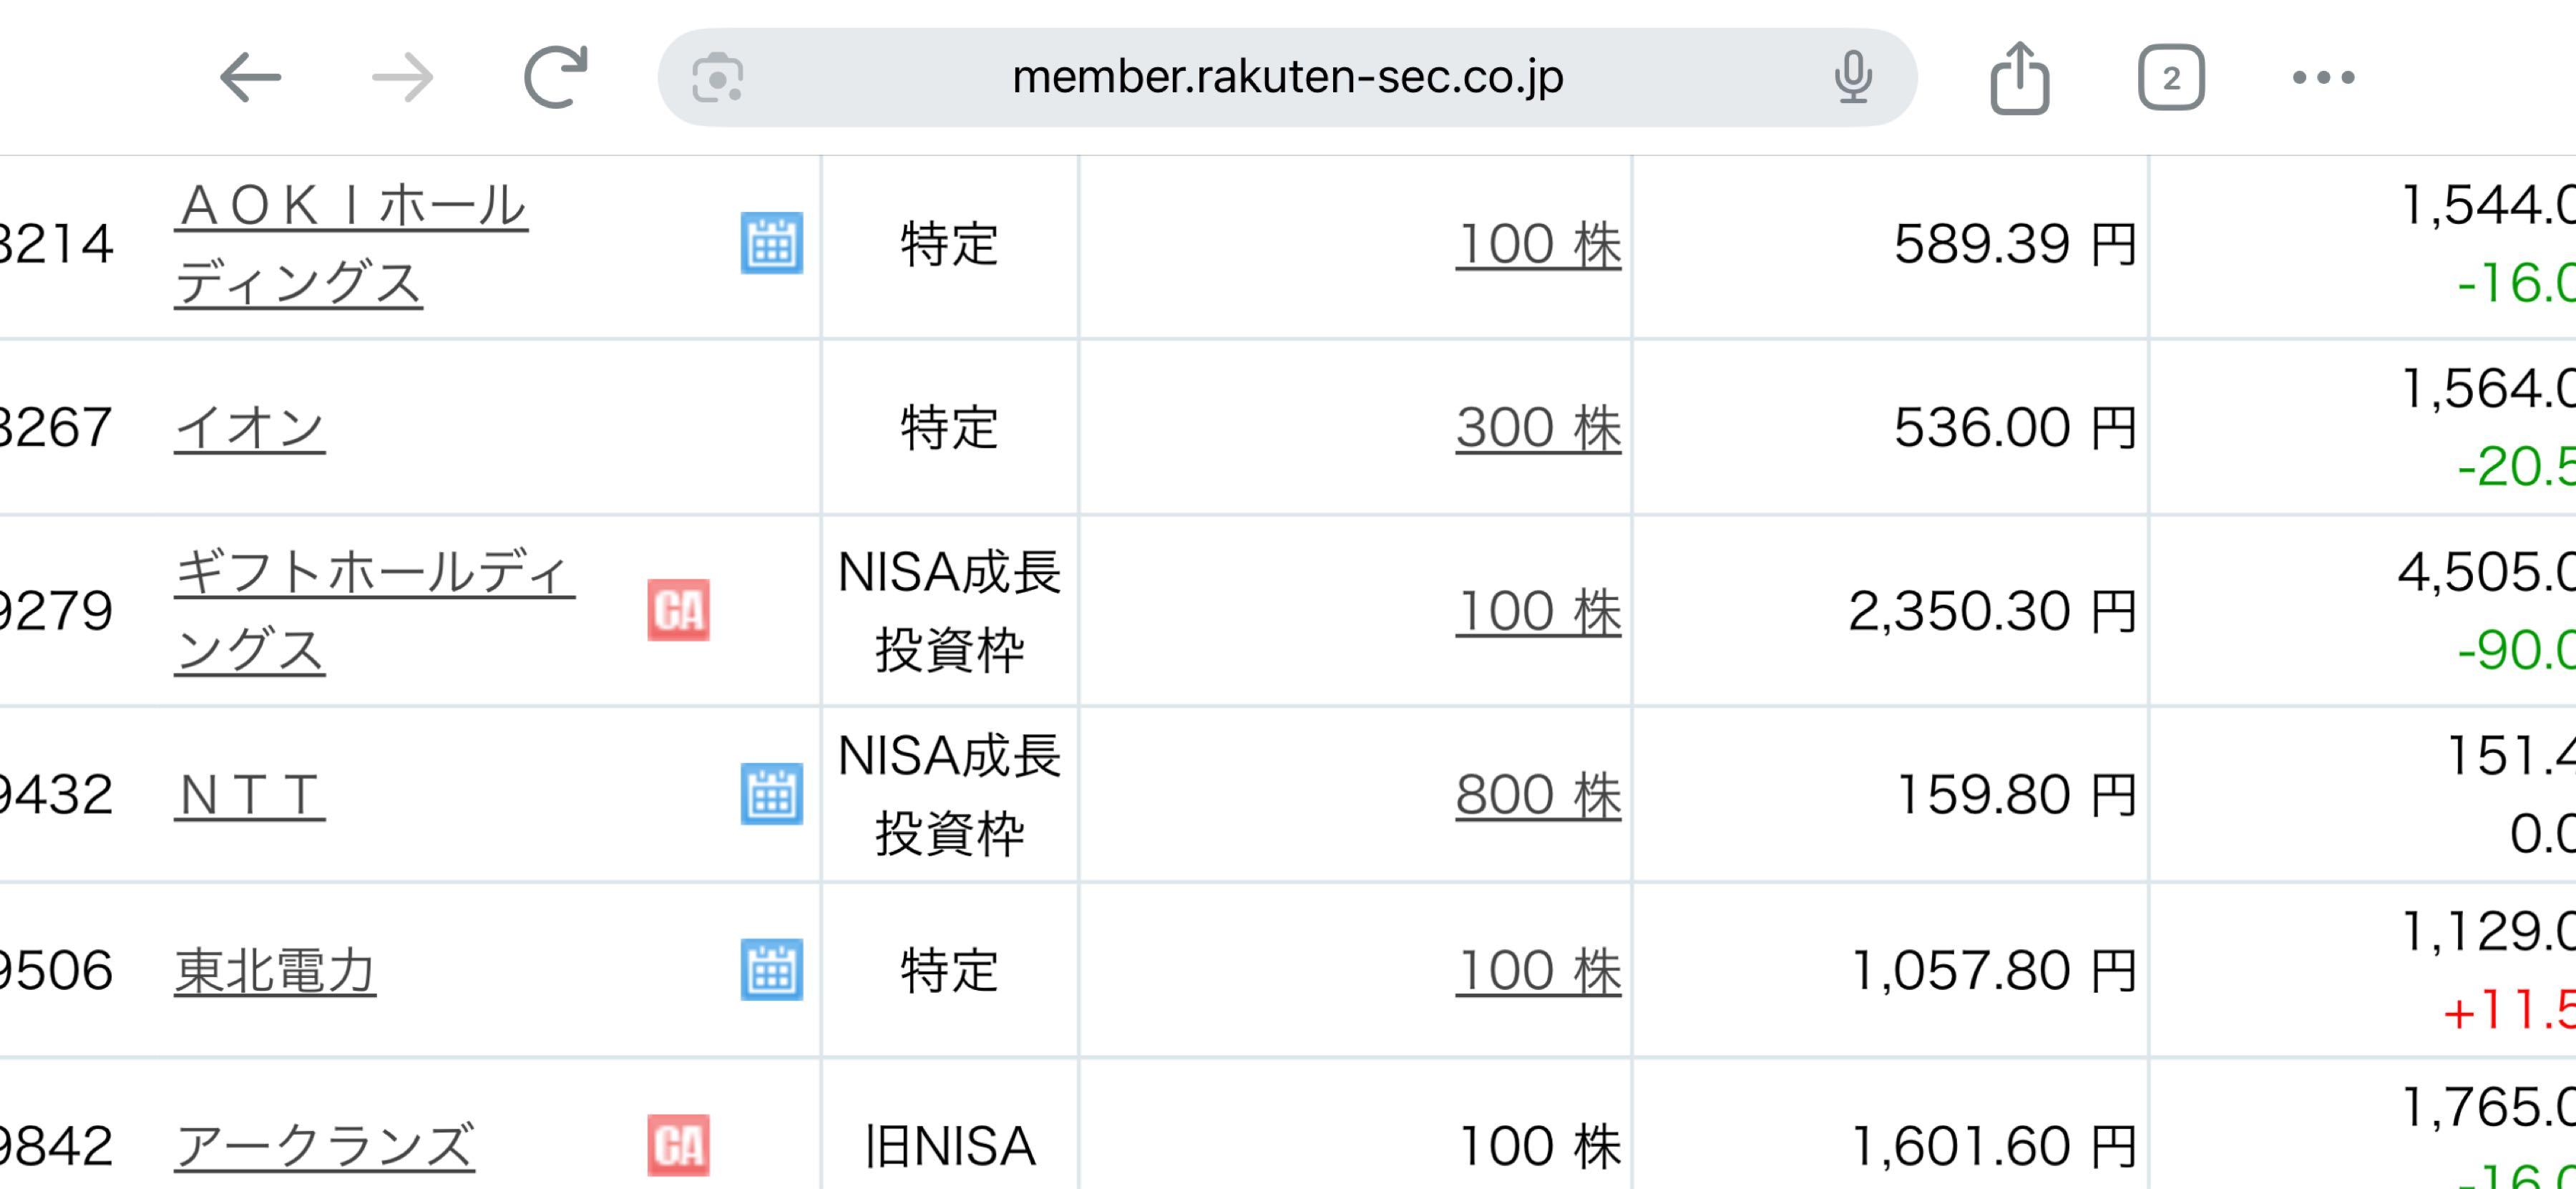2576x1189 pixels.
Task: Reload the Rakuten Securities page
Action: [555, 78]
